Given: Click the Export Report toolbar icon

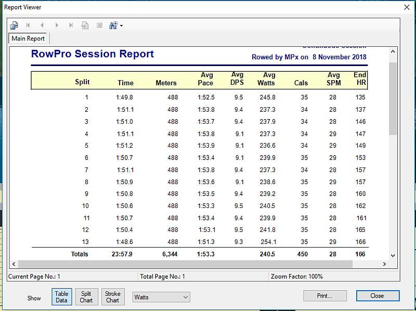Looking at the screenshot, I should [14, 25].
